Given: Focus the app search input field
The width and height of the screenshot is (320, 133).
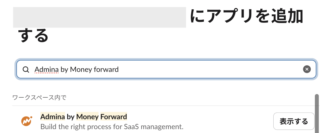Looking at the screenshot, I should click(181, 69).
